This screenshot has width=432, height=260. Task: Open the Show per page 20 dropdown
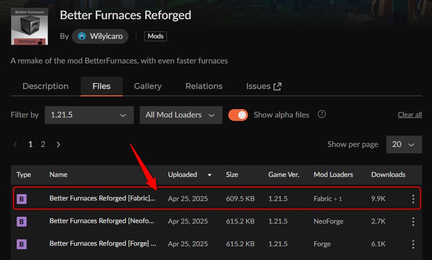click(x=404, y=144)
